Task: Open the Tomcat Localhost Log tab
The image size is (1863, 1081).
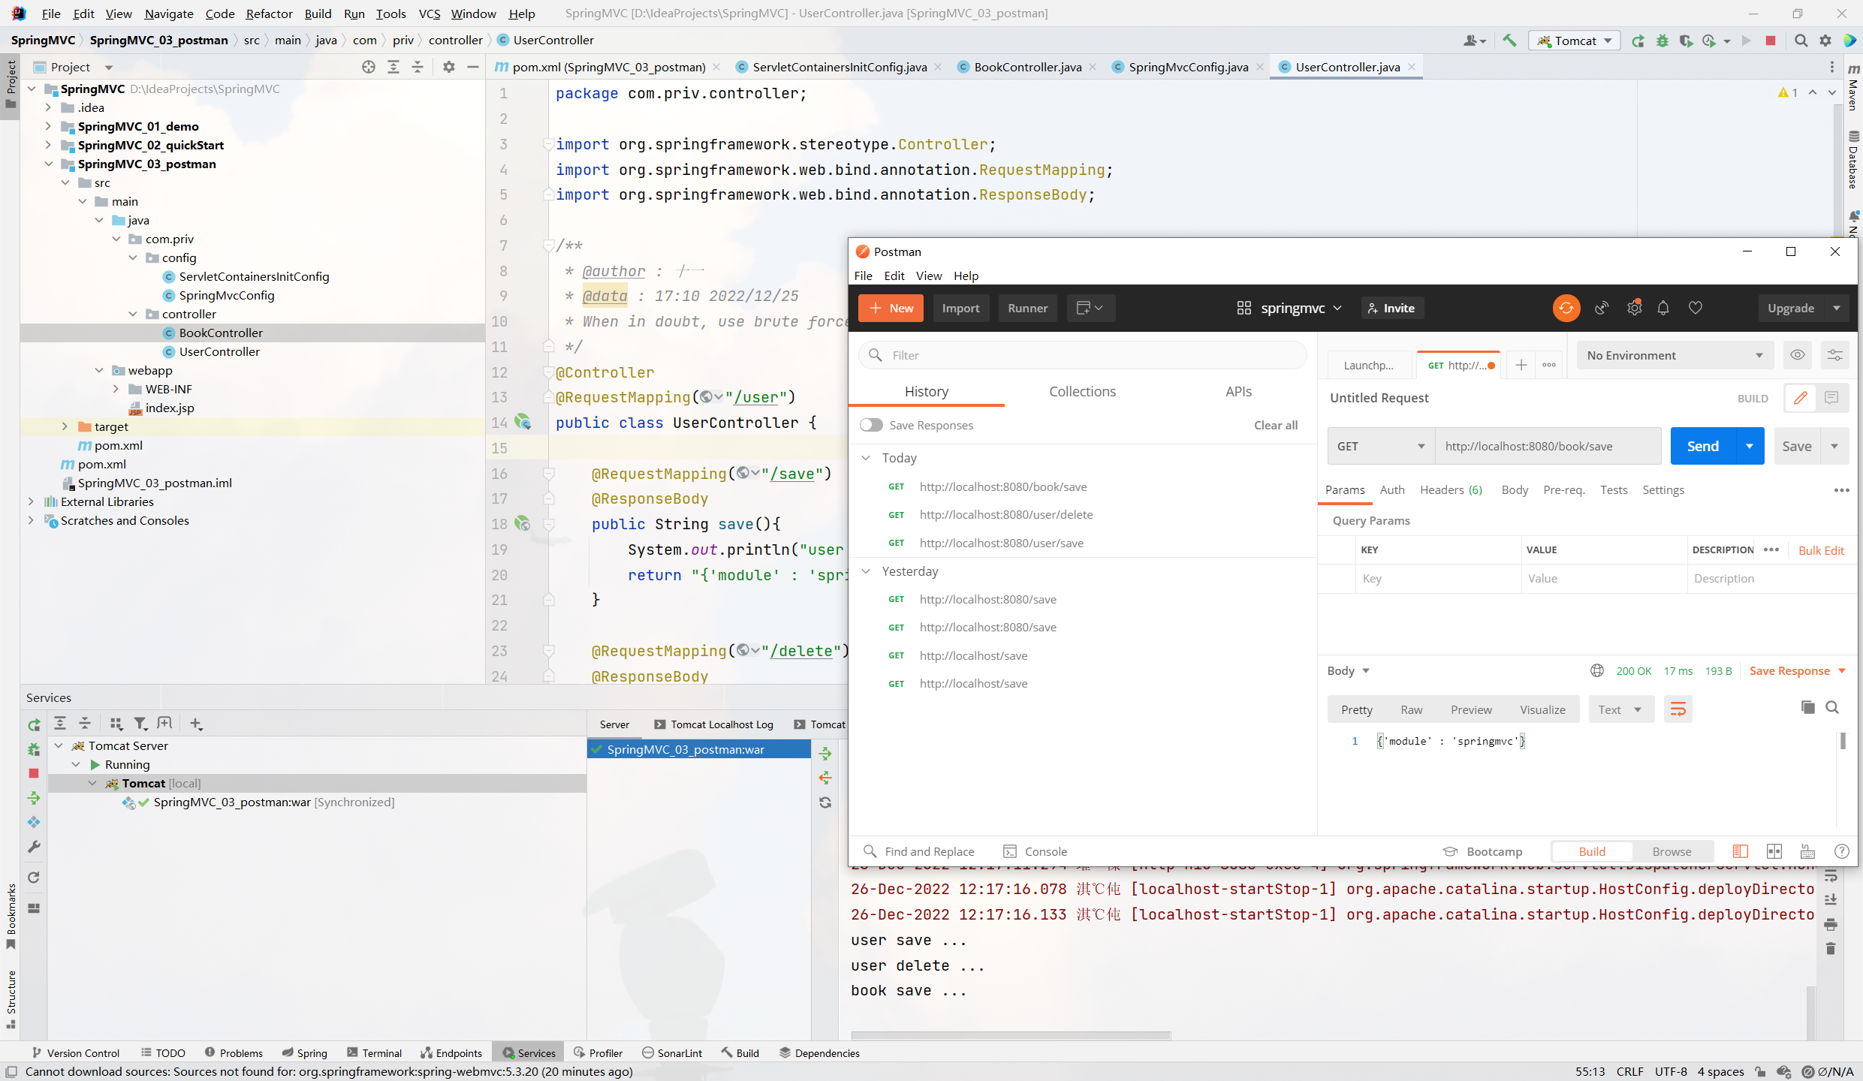Action: coord(713,724)
